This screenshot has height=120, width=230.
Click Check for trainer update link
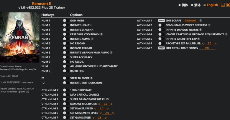[14, 92]
